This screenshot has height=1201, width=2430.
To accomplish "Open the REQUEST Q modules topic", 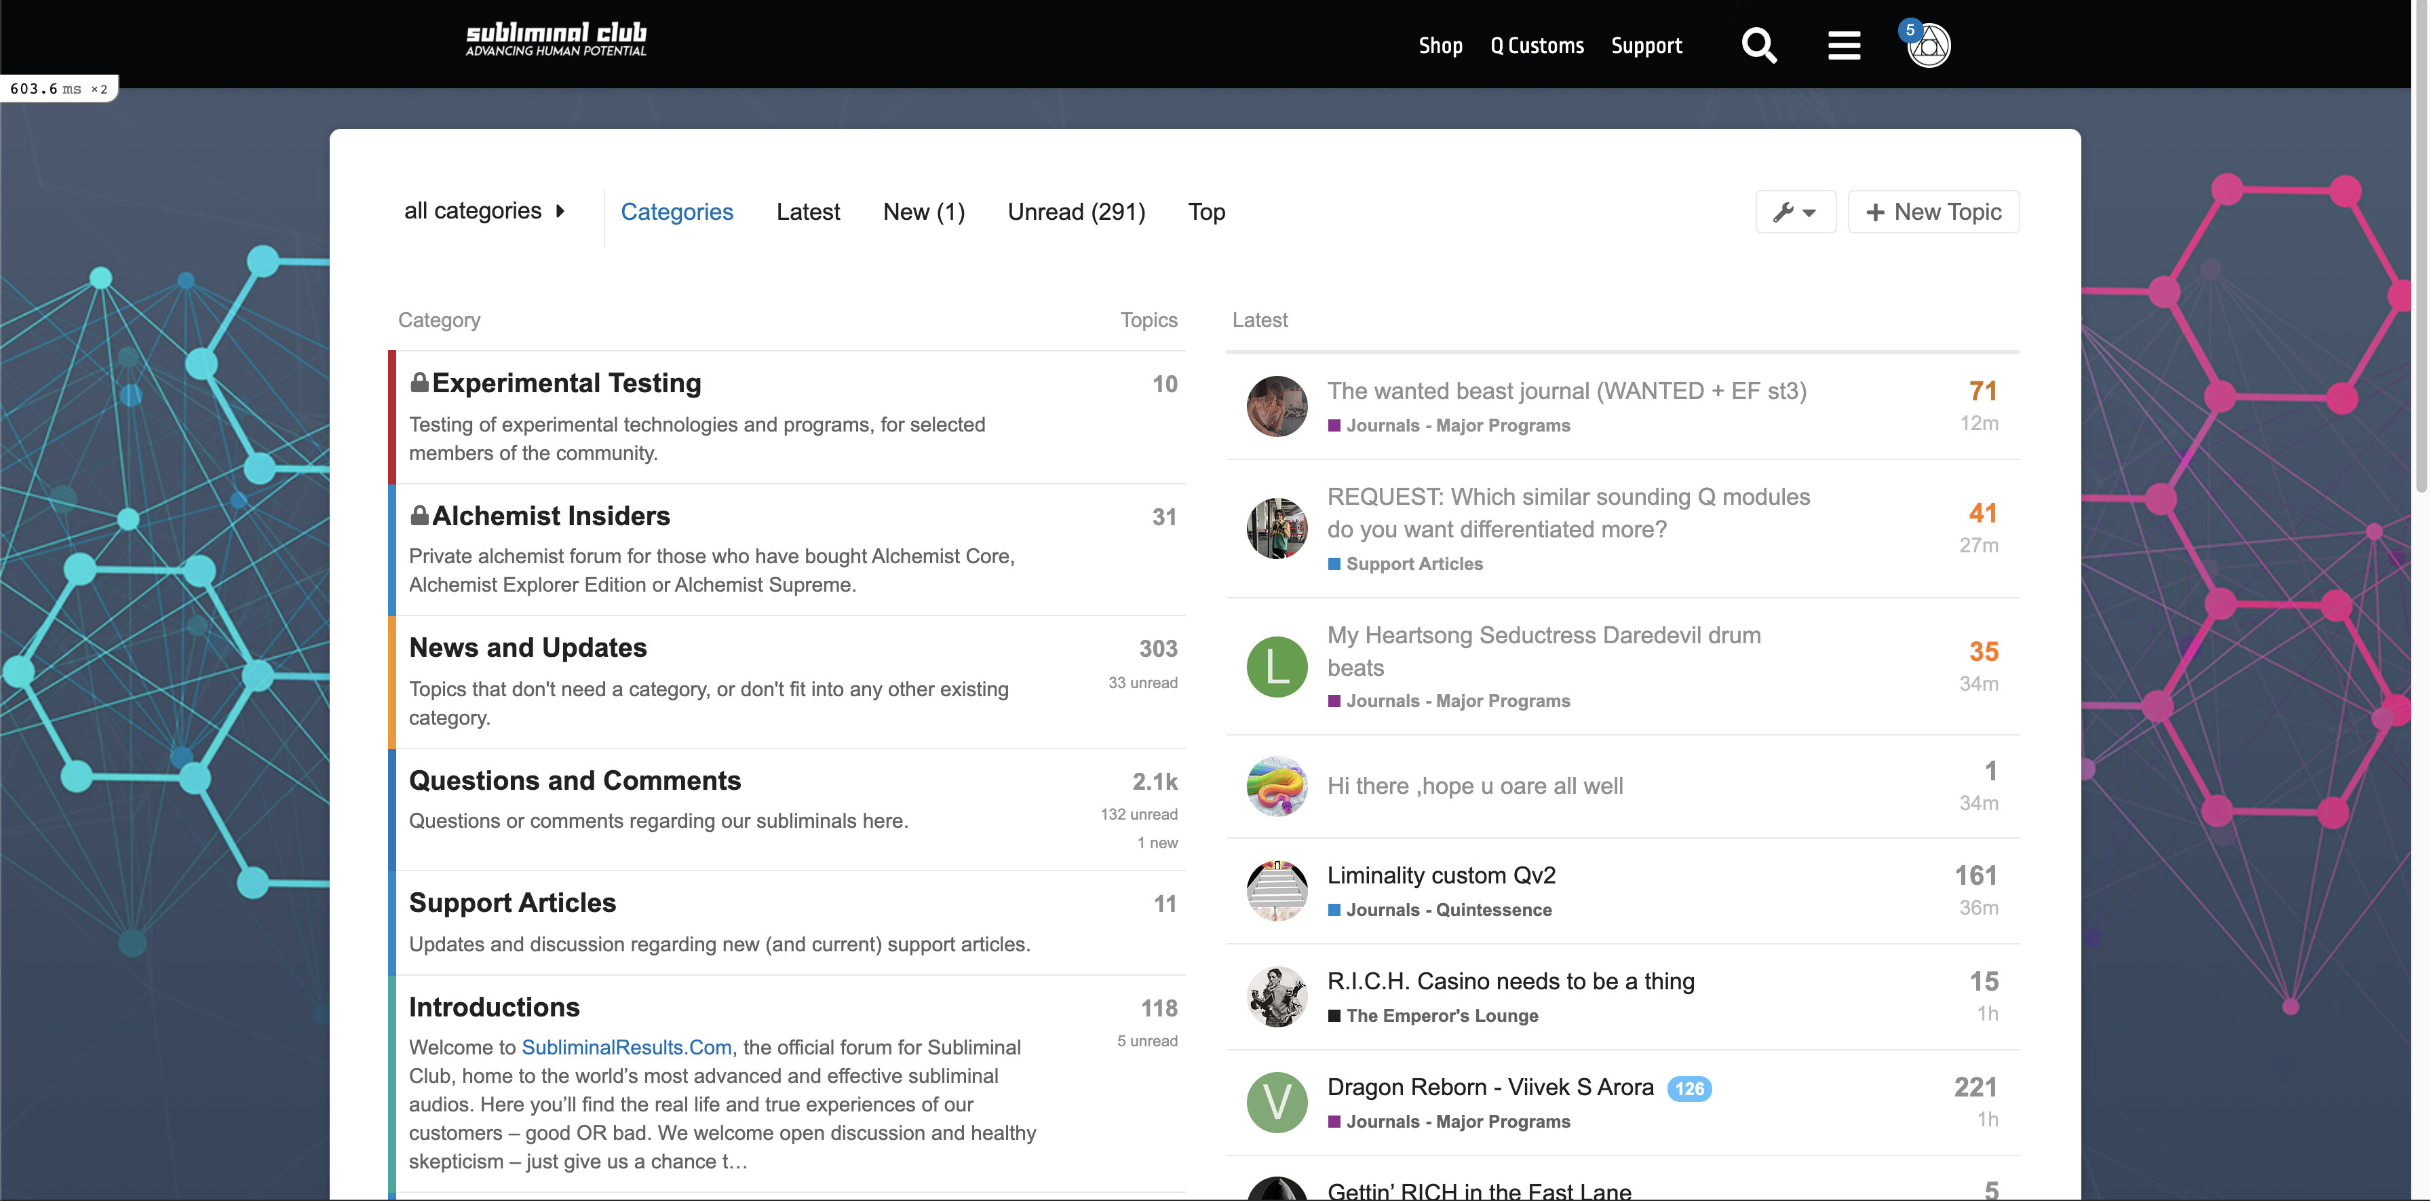I will [x=1568, y=512].
